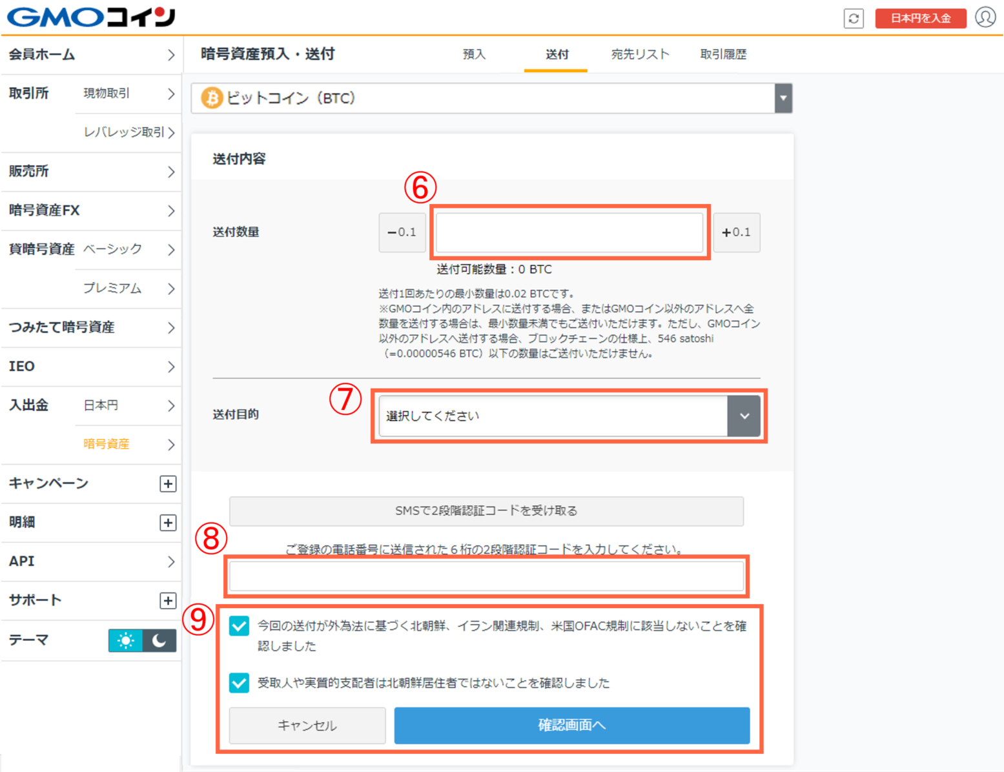
Task: Click the refresh icon in the top bar
Action: tap(854, 18)
